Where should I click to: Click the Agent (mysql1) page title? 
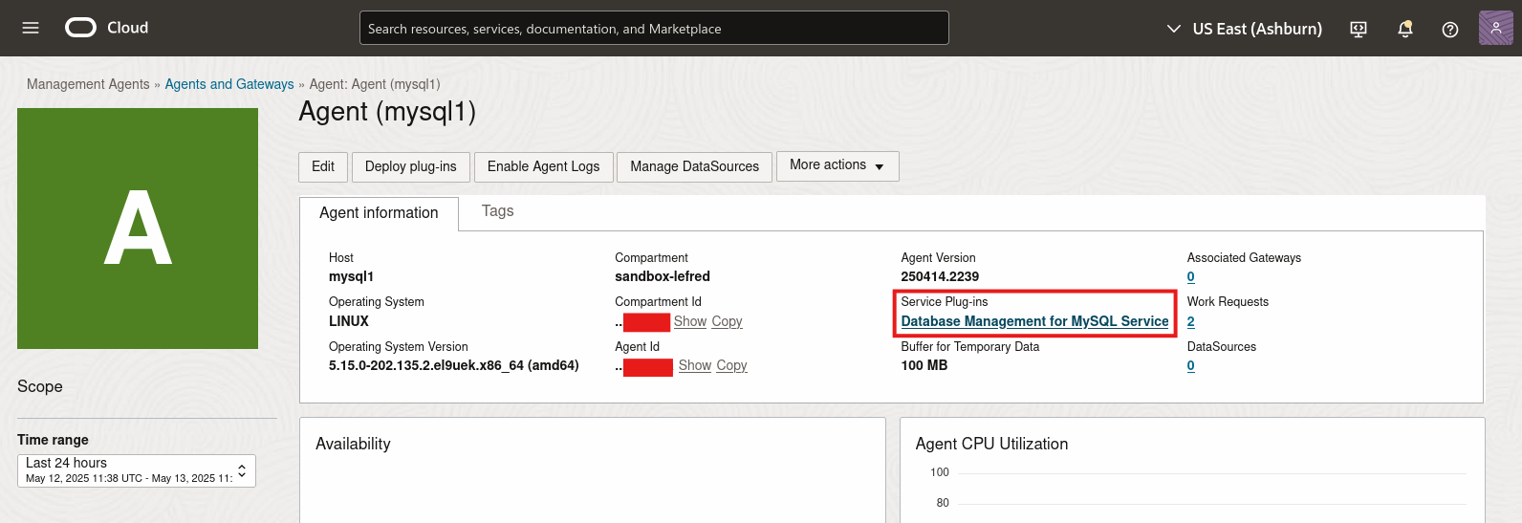tap(387, 112)
